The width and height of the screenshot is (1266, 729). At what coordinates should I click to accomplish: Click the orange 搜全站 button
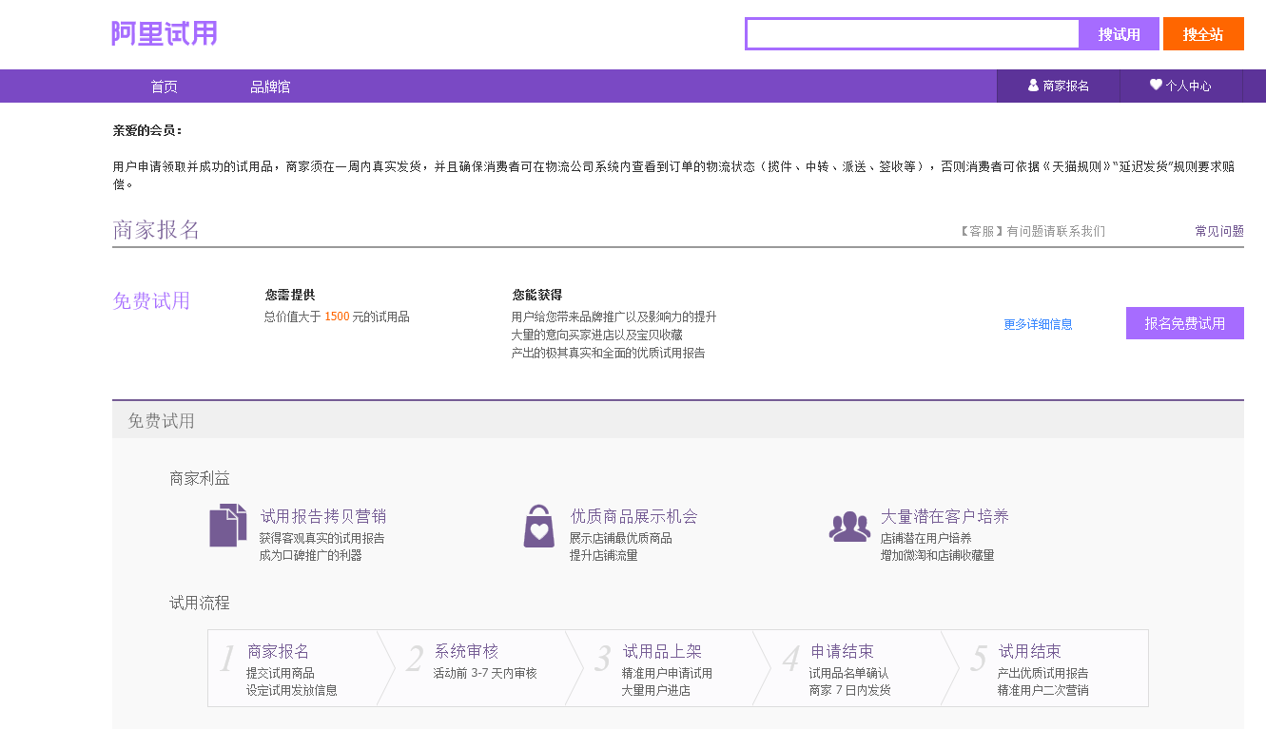pyautogui.click(x=1203, y=33)
